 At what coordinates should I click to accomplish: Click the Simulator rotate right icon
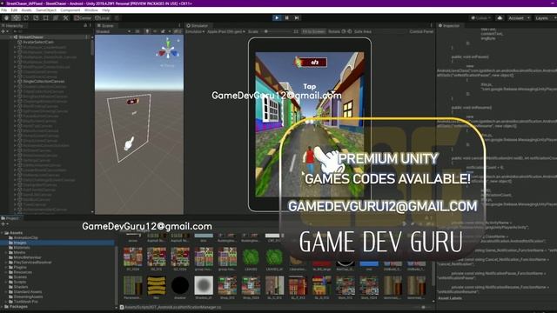(x=350, y=31)
